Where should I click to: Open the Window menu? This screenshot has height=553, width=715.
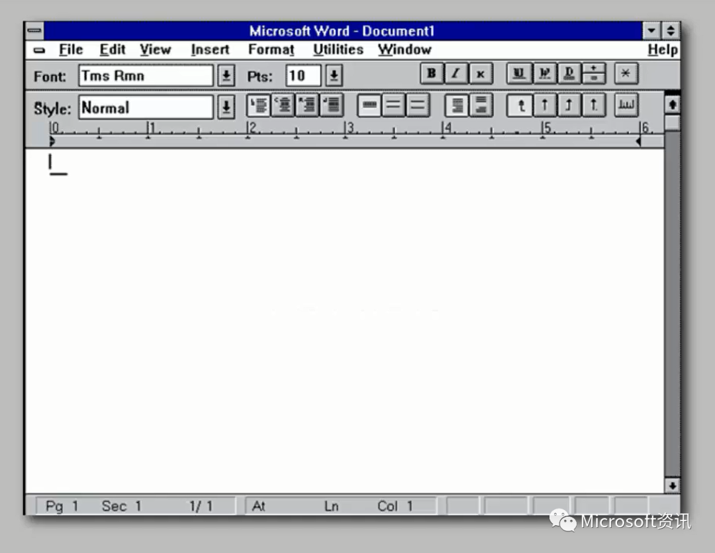(405, 49)
